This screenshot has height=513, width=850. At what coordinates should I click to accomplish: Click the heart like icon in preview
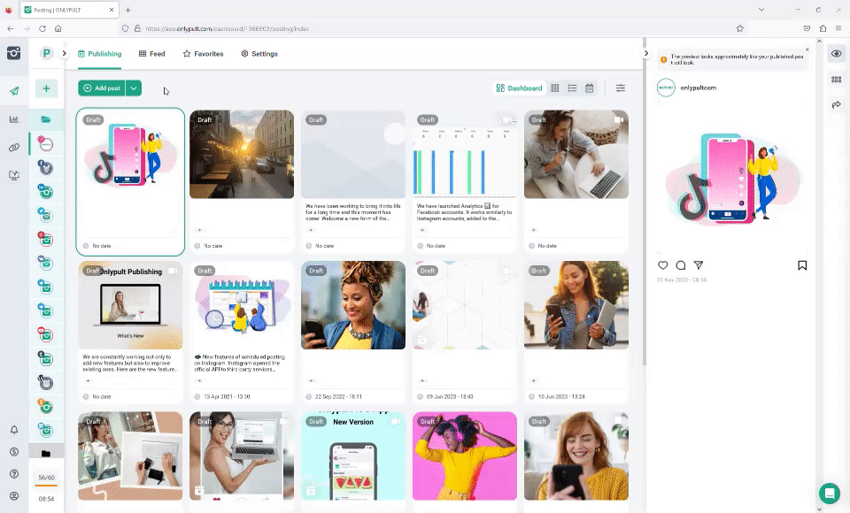click(663, 265)
